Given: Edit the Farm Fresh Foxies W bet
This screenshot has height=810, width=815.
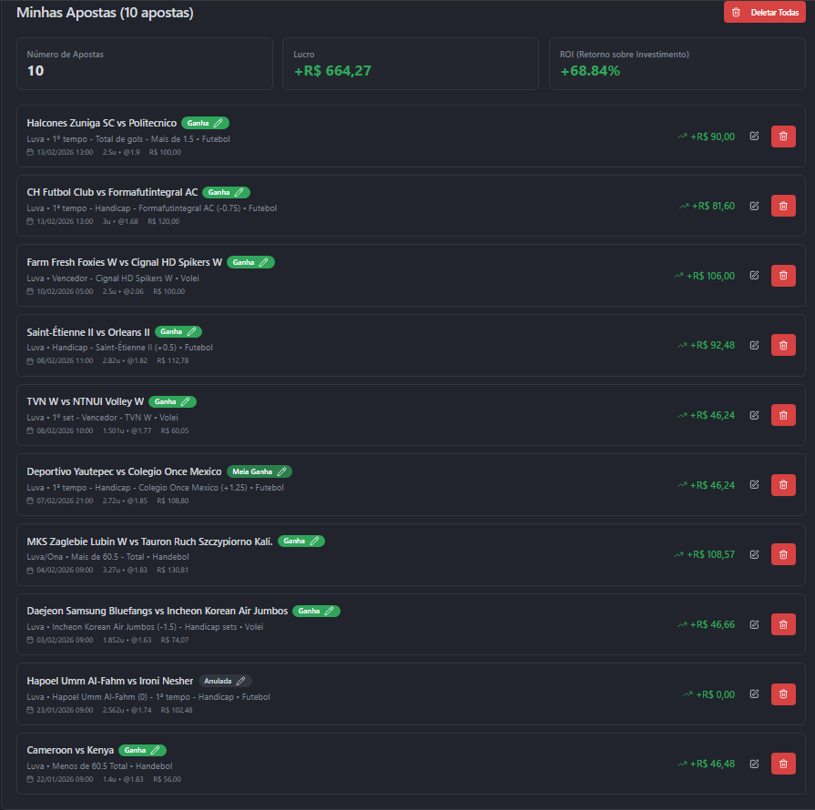Looking at the screenshot, I should pos(754,276).
